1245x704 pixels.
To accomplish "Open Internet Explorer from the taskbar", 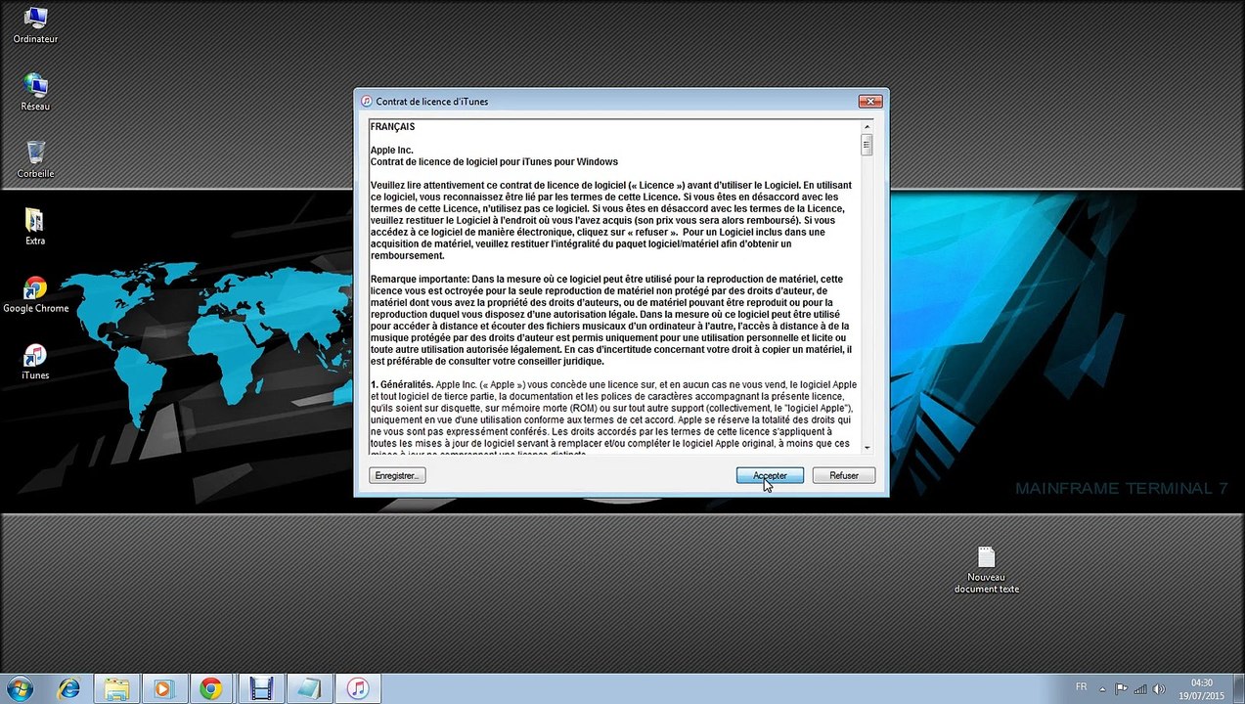I will tap(68, 688).
